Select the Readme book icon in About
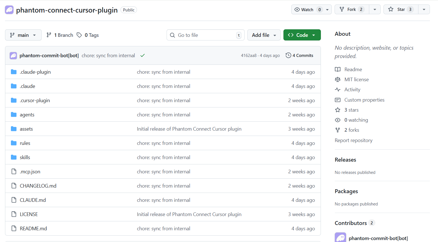The height and width of the screenshot is (242, 438). 337,69
